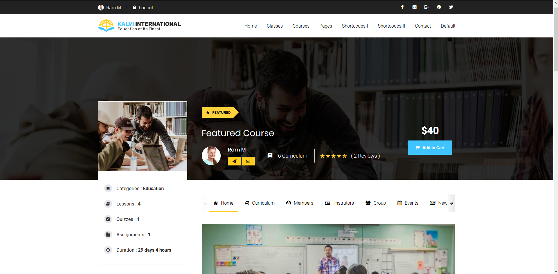Click the Google Plus icon
The image size is (558, 274).
coord(427,7)
